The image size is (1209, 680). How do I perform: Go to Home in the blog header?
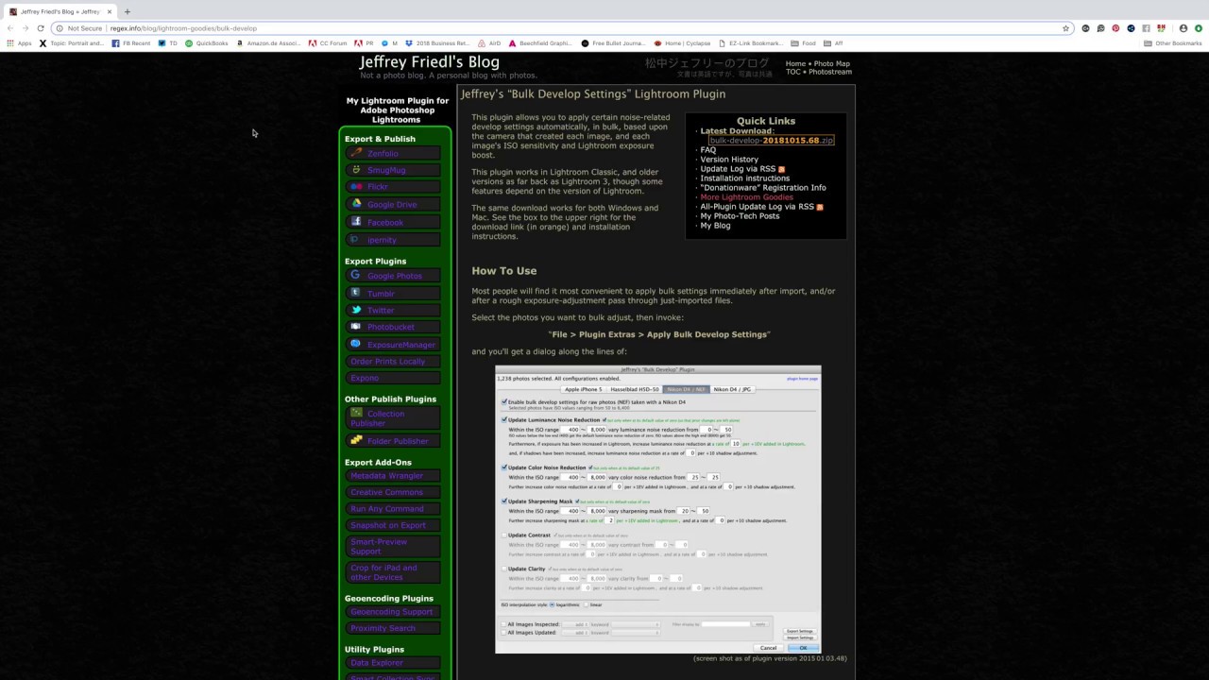pyautogui.click(x=795, y=63)
